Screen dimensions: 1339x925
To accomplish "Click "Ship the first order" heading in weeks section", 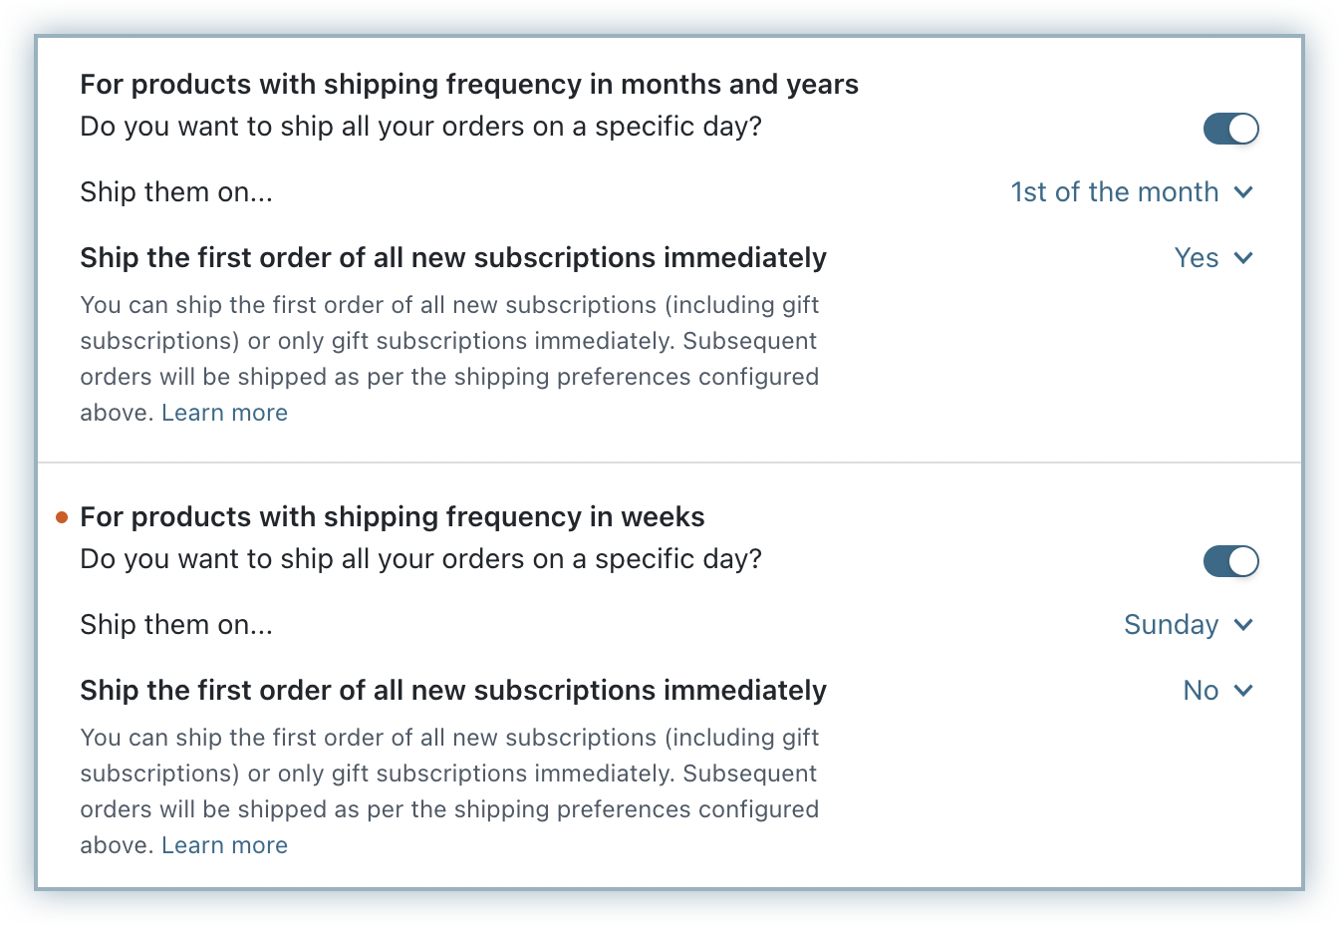I will pyautogui.click(x=453, y=691).
